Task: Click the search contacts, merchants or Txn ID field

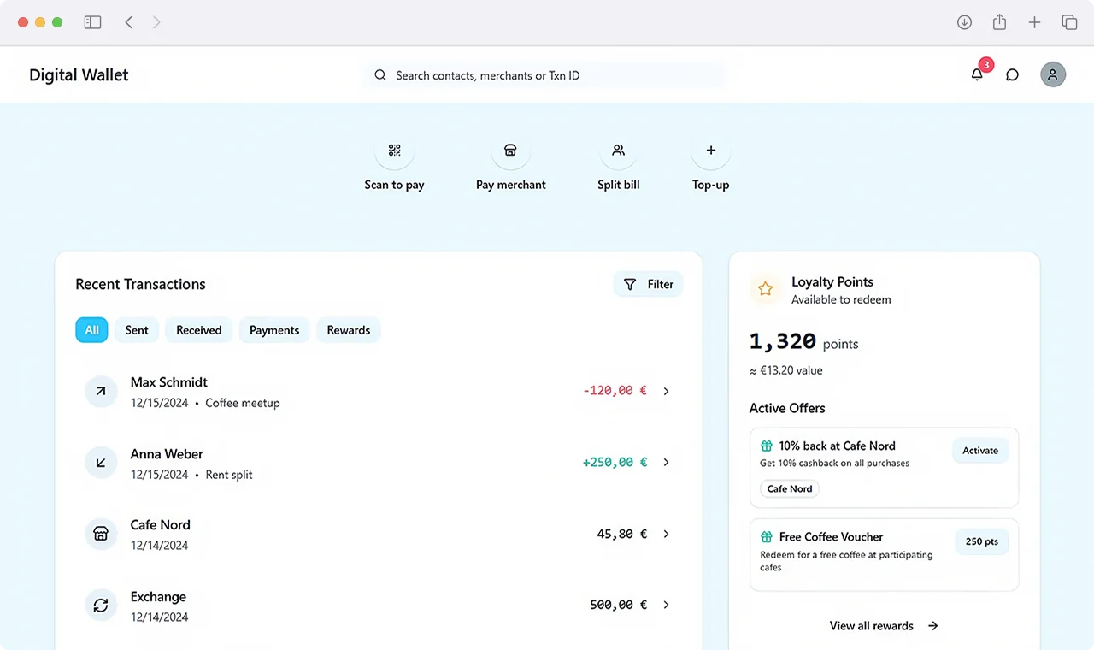Action: point(544,75)
